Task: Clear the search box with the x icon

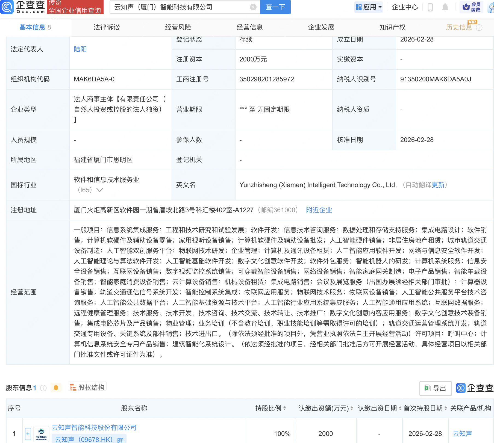Action: click(254, 7)
